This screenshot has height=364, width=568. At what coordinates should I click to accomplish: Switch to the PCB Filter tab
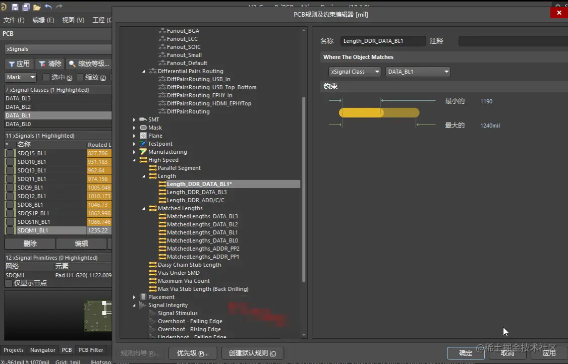[x=91, y=350]
